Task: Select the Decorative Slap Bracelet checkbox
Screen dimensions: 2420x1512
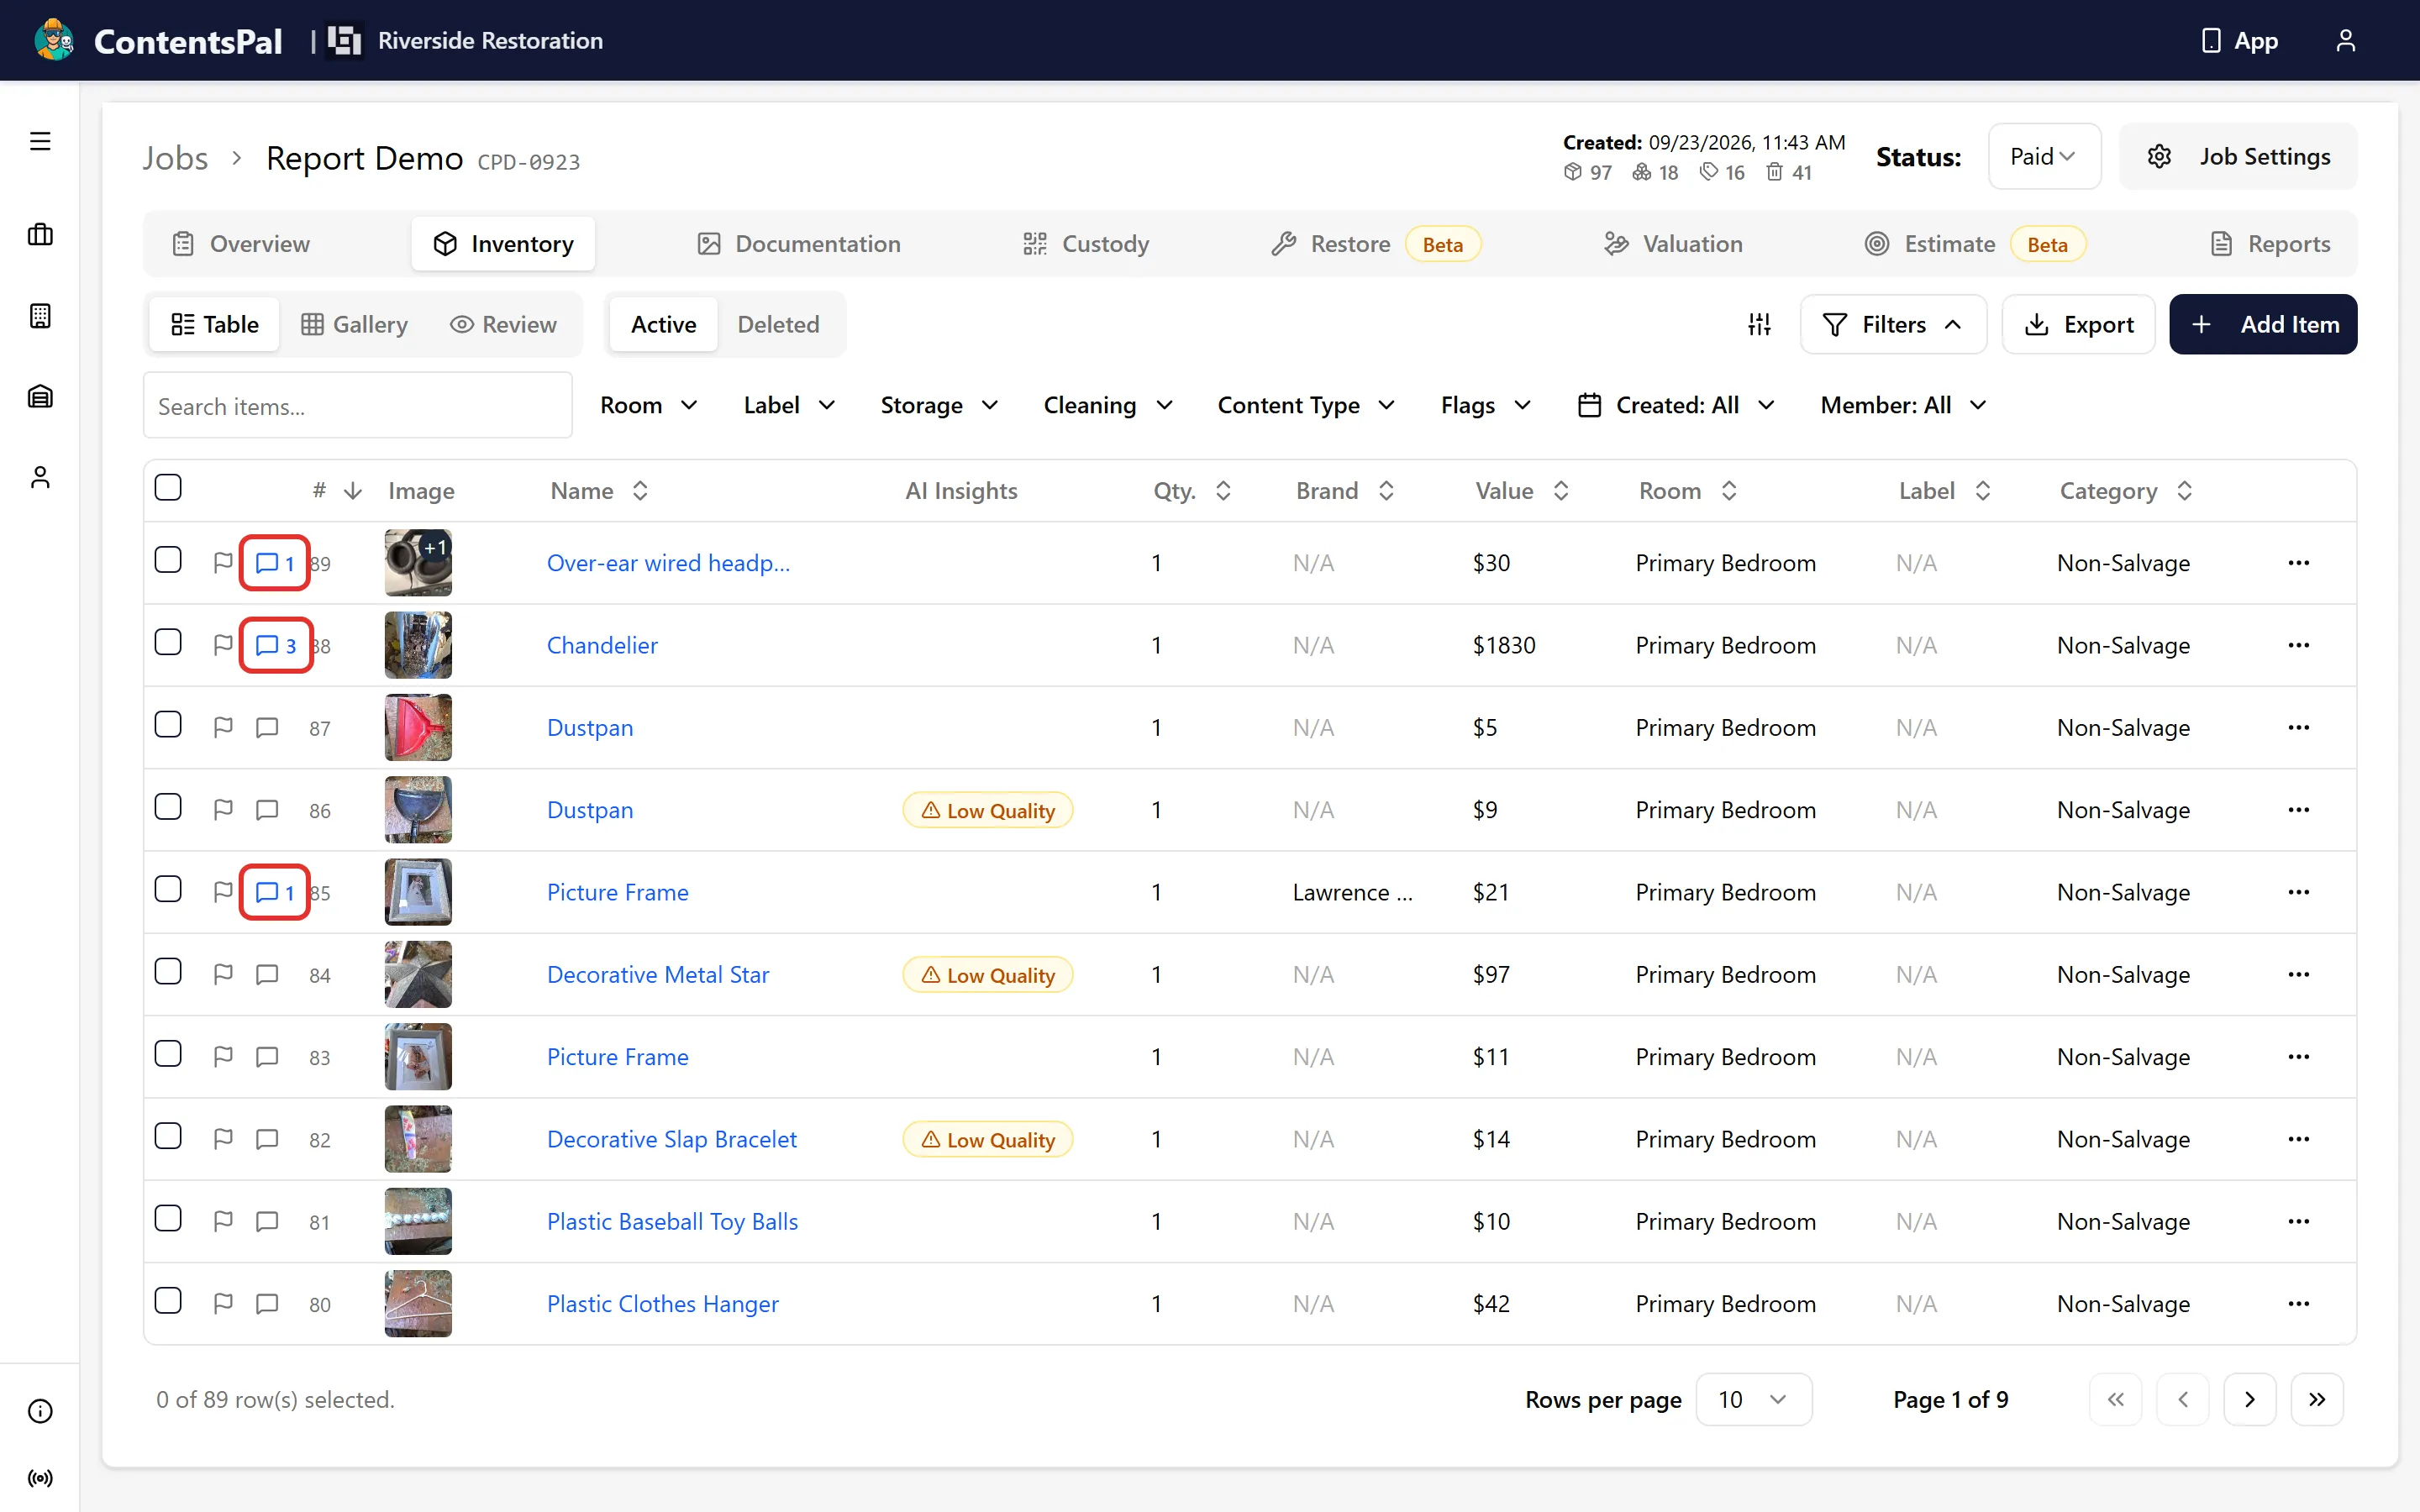Action: tap(168, 1136)
